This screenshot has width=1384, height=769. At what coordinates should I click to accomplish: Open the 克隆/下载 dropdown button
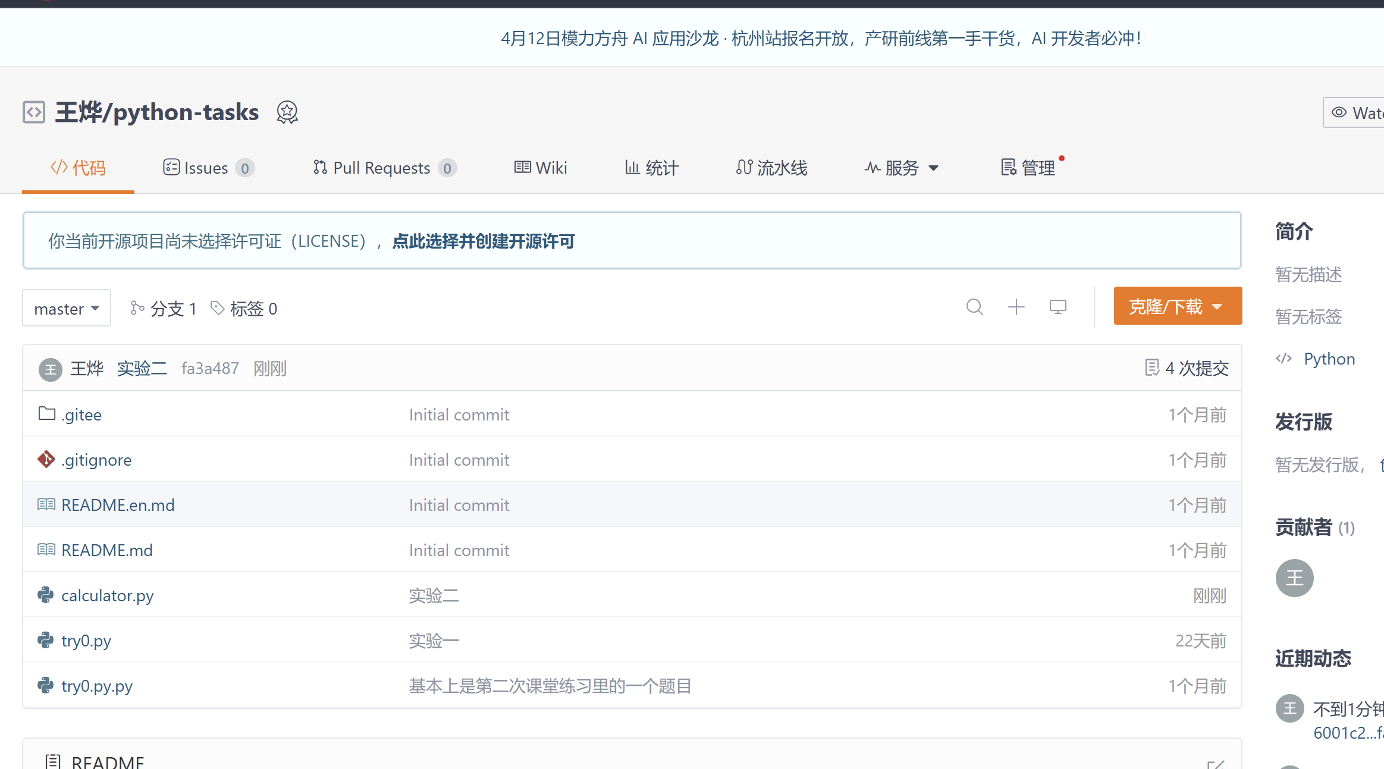tap(1177, 306)
